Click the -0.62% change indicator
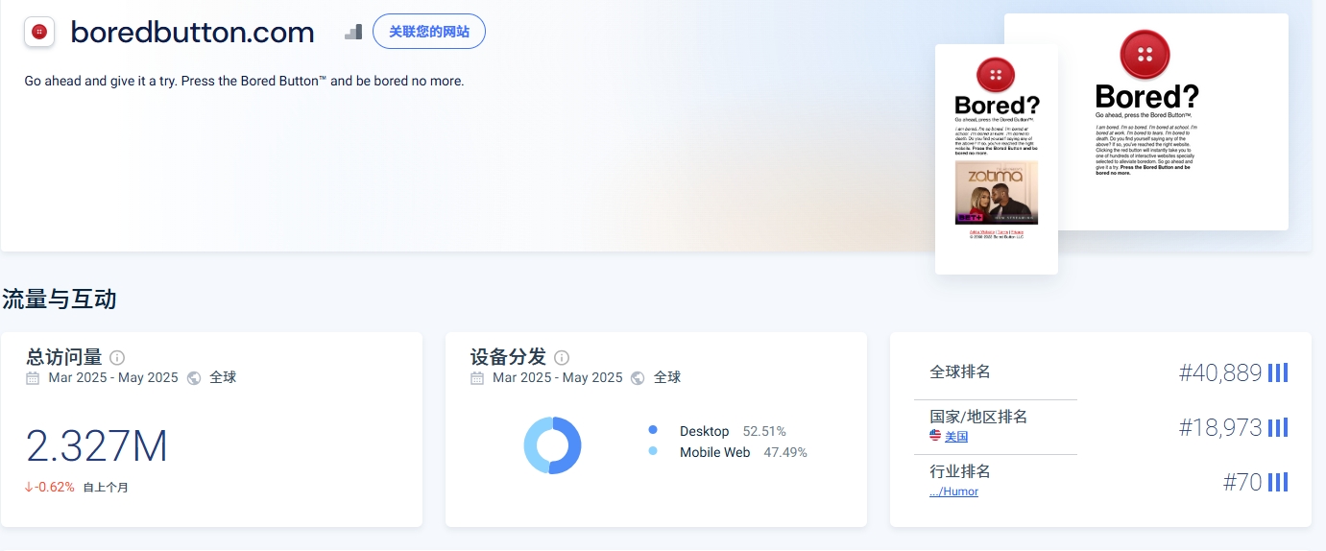 click(x=50, y=487)
